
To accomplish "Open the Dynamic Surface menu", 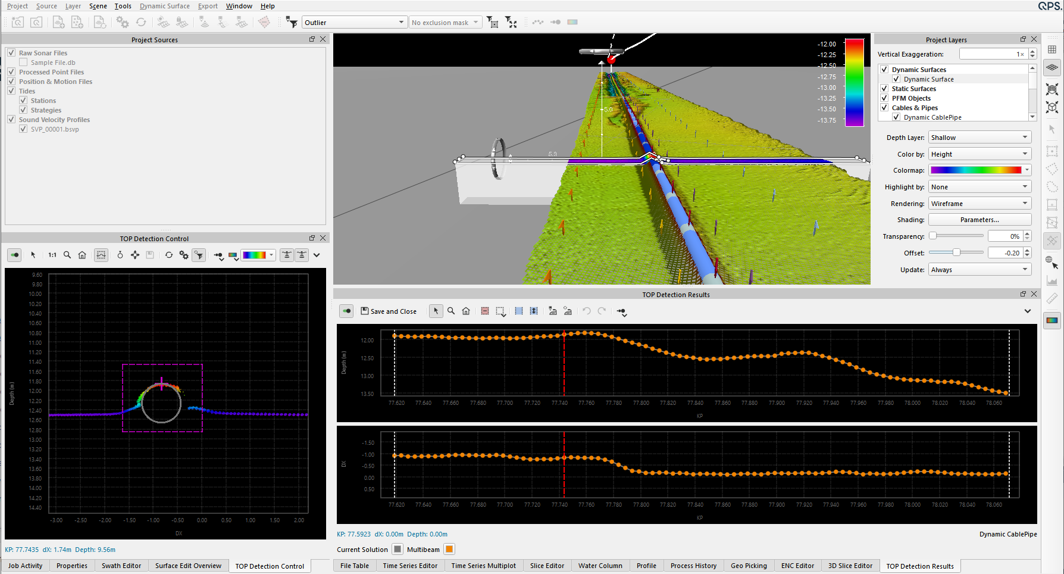I will tap(164, 6).
